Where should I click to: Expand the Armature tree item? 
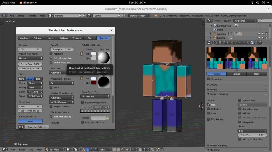click(210, 34)
